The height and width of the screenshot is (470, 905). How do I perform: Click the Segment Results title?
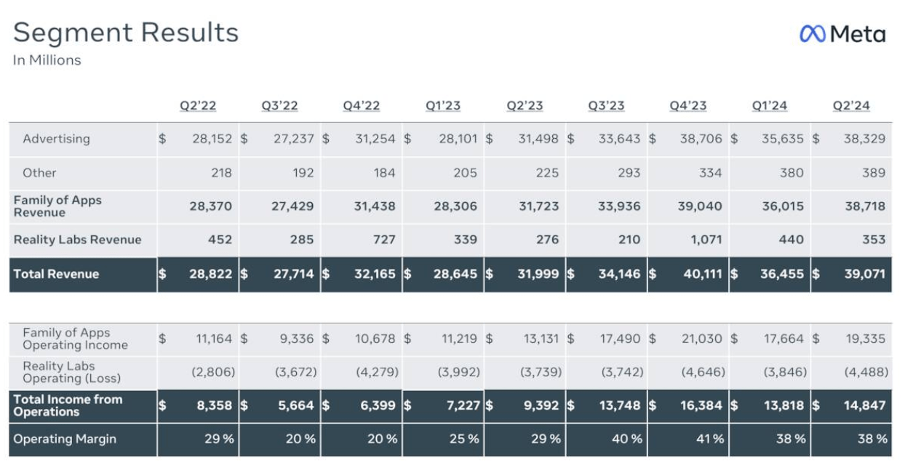tap(126, 33)
